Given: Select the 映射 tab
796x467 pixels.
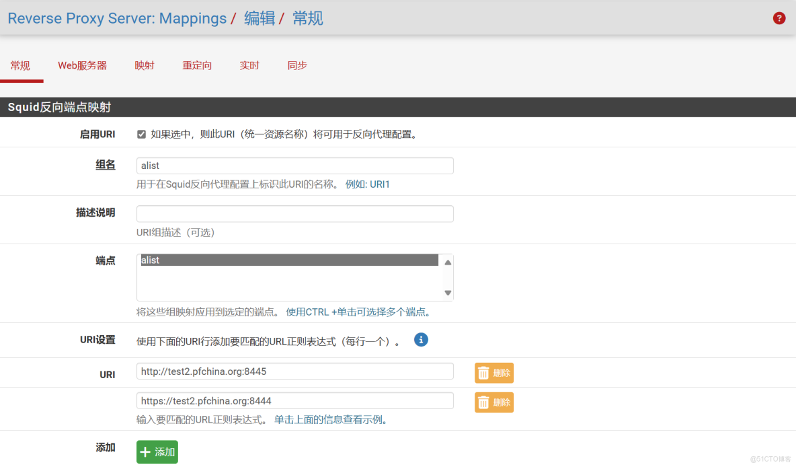Looking at the screenshot, I should [x=144, y=65].
